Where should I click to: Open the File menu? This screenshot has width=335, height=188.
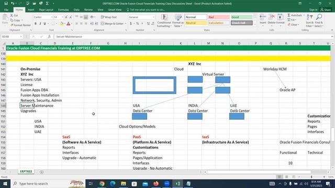point(6,9)
